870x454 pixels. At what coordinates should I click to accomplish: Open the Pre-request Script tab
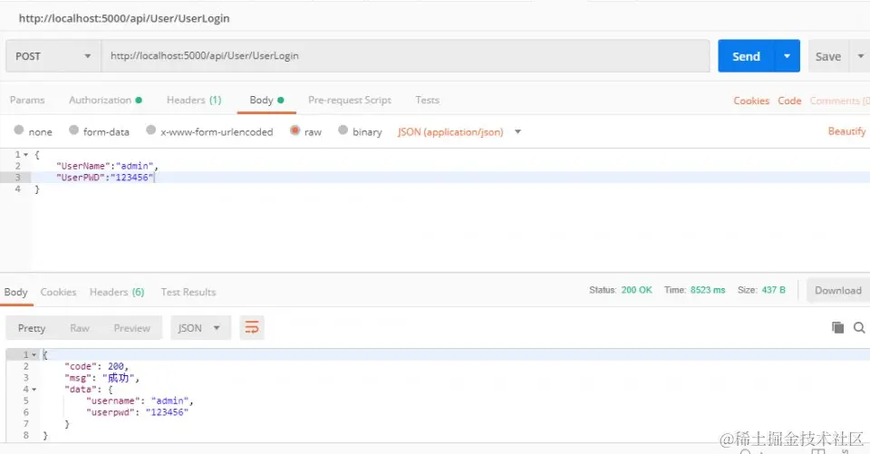click(350, 101)
